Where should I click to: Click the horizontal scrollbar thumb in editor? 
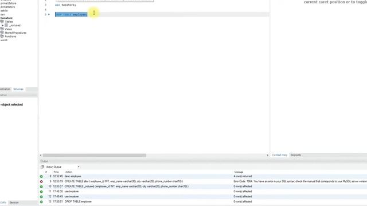coord(94,155)
